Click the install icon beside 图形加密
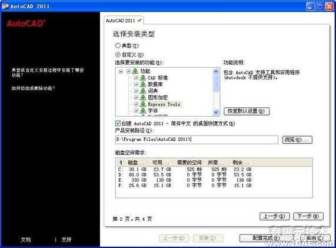 (x=143, y=98)
